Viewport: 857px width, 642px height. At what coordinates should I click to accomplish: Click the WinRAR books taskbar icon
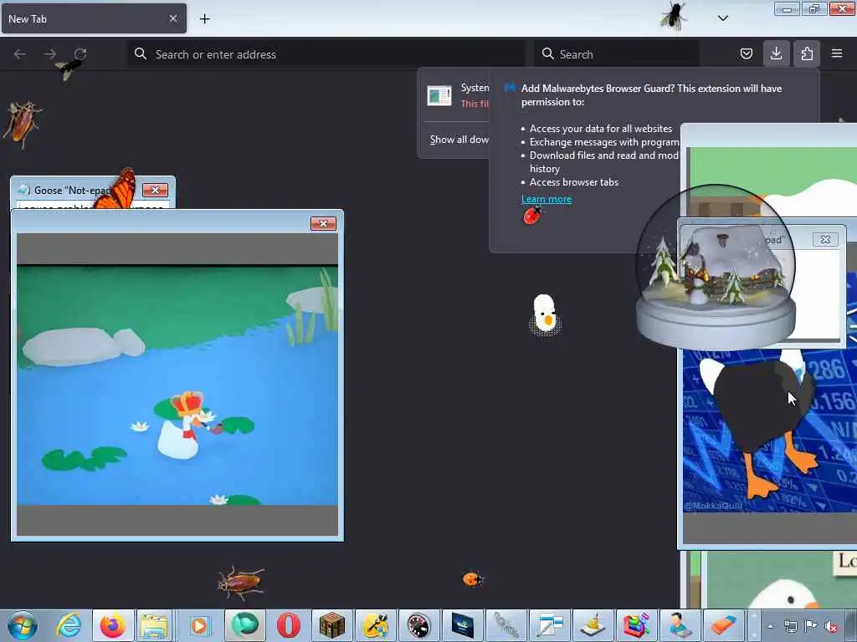[x=636, y=625]
